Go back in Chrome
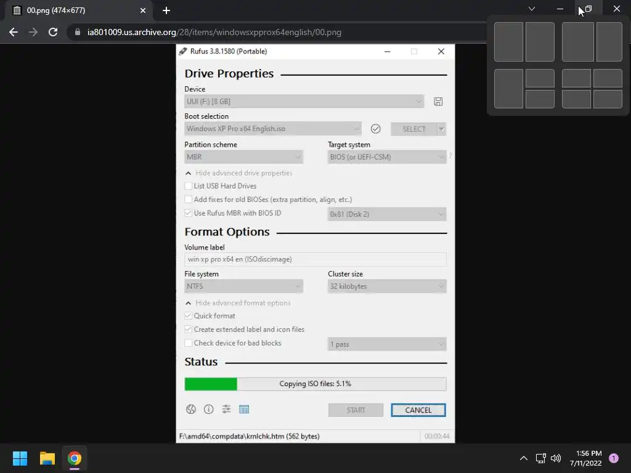This screenshot has height=473, width=631. click(x=14, y=32)
